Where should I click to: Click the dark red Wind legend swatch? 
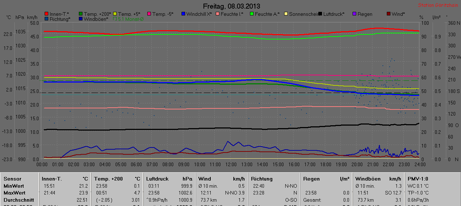389,14
